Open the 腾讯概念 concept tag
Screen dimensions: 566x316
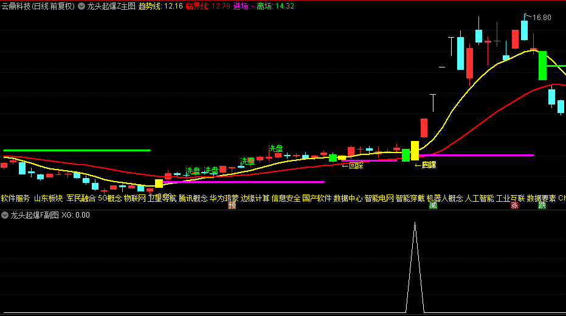click(x=193, y=198)
